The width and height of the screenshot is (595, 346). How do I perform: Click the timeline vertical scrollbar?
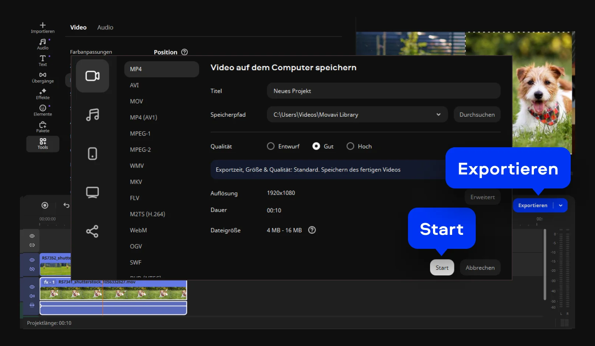click(x=545, y=264)
